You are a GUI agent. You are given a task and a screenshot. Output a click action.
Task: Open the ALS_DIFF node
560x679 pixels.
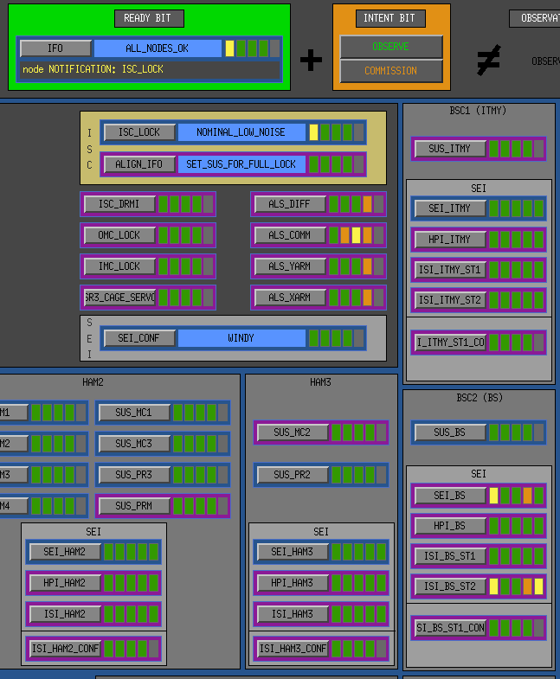290,204
